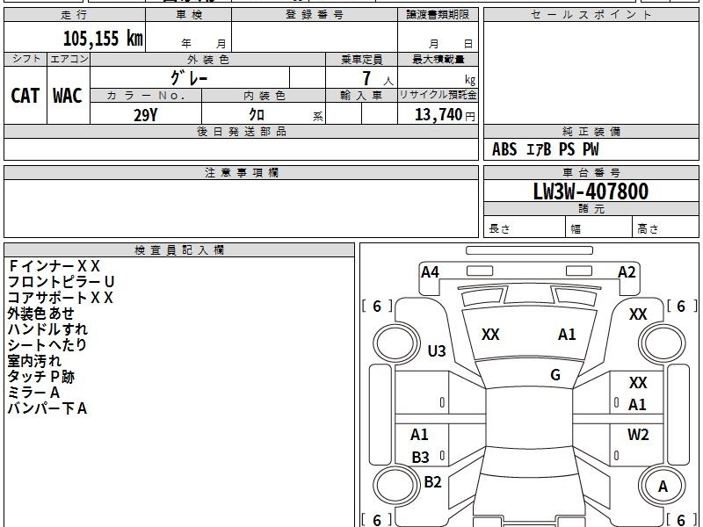Select the CAT shift value
Viewport: 703px width, 527px height.
[x=25, y=96]
